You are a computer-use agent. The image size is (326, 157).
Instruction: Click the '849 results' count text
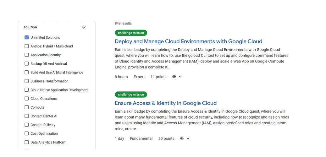(123, 23)
